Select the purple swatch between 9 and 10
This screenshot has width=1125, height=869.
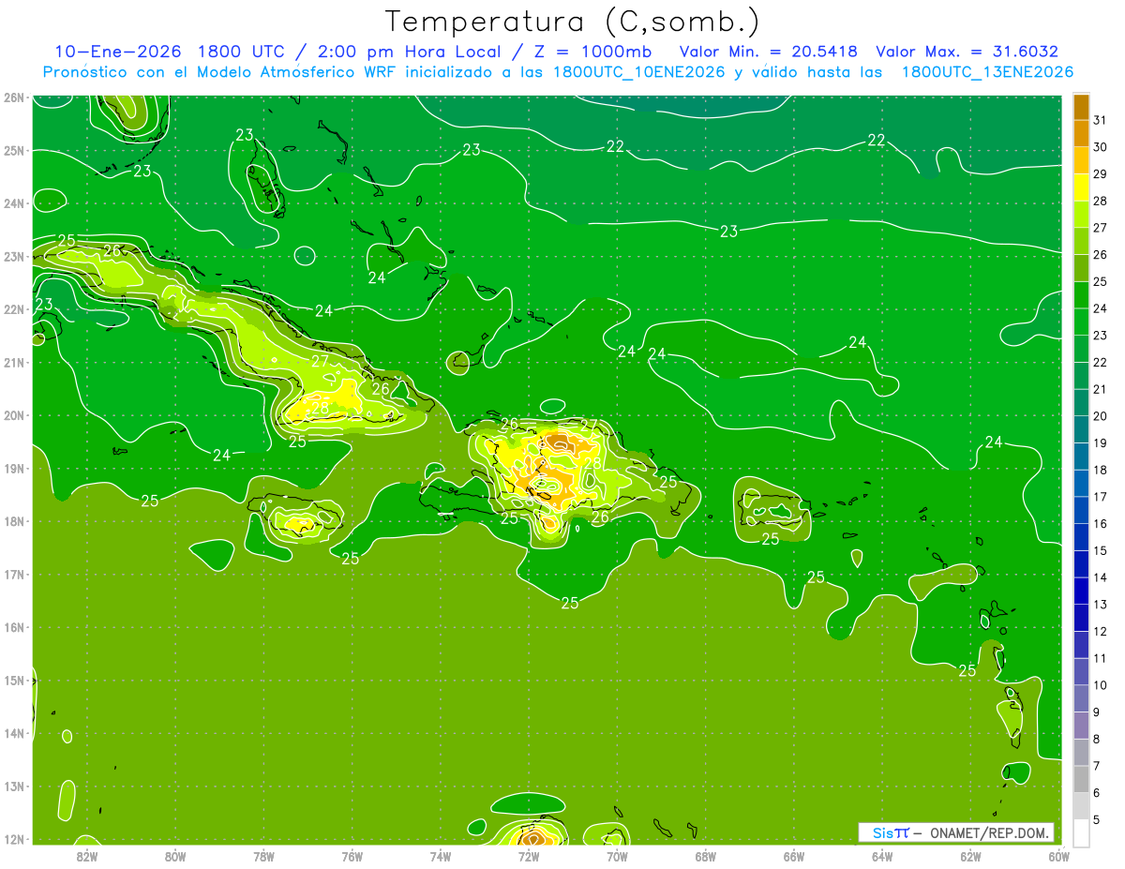[x=1081, y=698]
